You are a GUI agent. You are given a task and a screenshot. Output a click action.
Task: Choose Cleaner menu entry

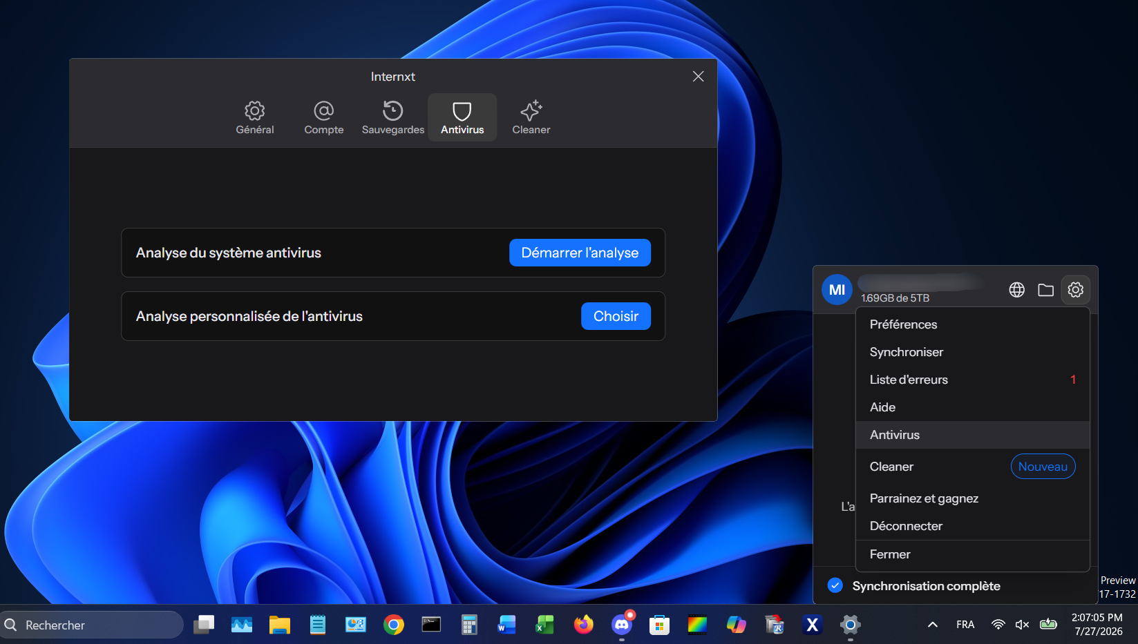[x=972, y=467]
